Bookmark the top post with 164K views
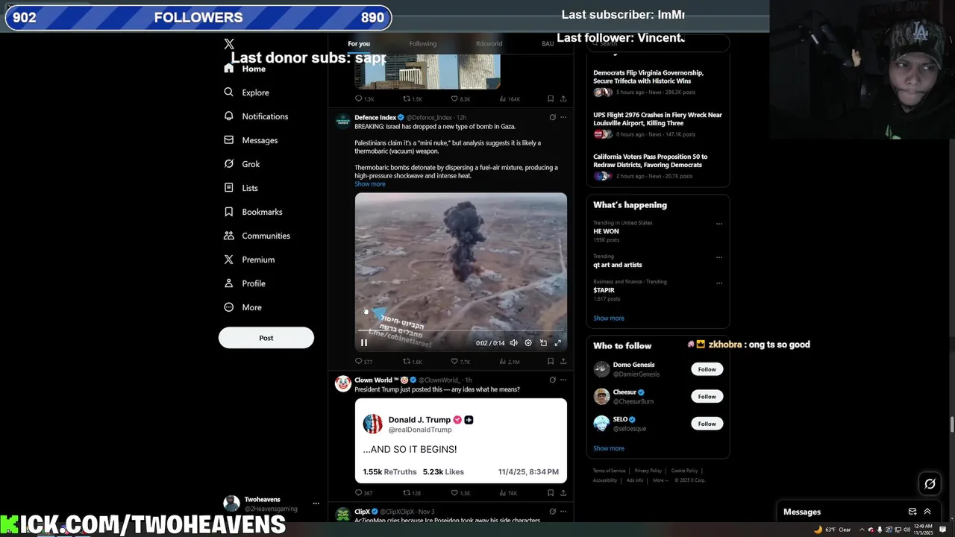This screenshot has width=955, height=537. pos(551,98)
